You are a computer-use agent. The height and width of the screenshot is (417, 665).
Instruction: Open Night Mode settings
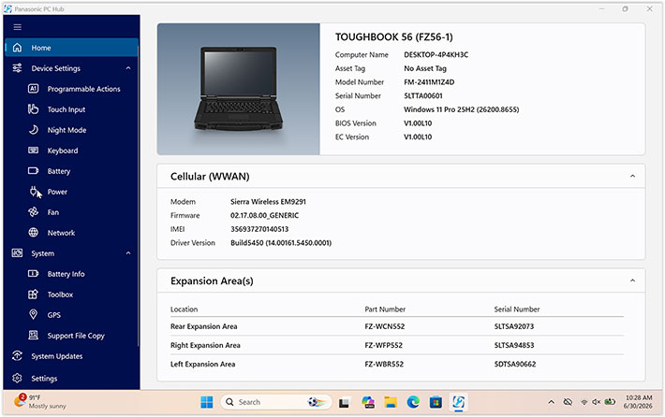click(x=66, y=130)
